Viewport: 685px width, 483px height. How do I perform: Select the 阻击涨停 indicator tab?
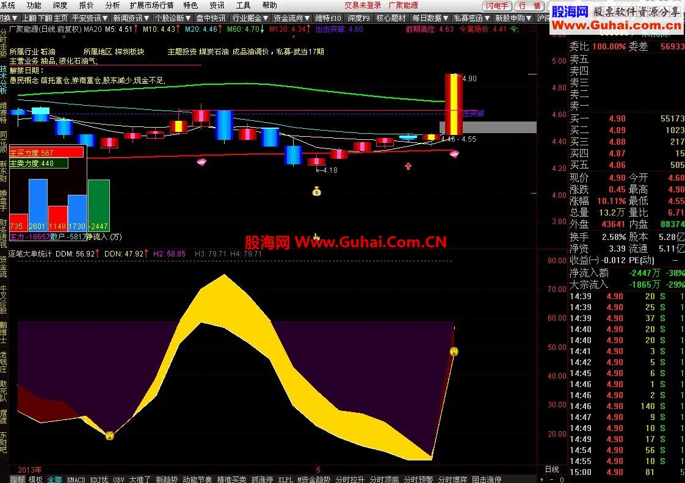click(x=487, y=479)
